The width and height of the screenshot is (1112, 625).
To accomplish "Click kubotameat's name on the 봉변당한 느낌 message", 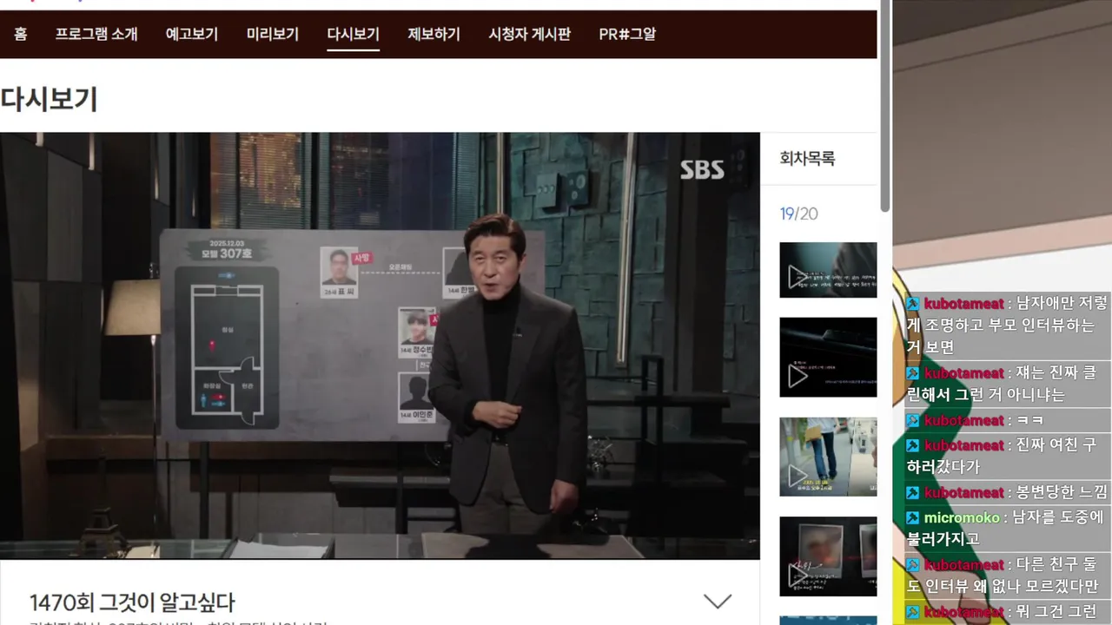I will click(964, 492).
